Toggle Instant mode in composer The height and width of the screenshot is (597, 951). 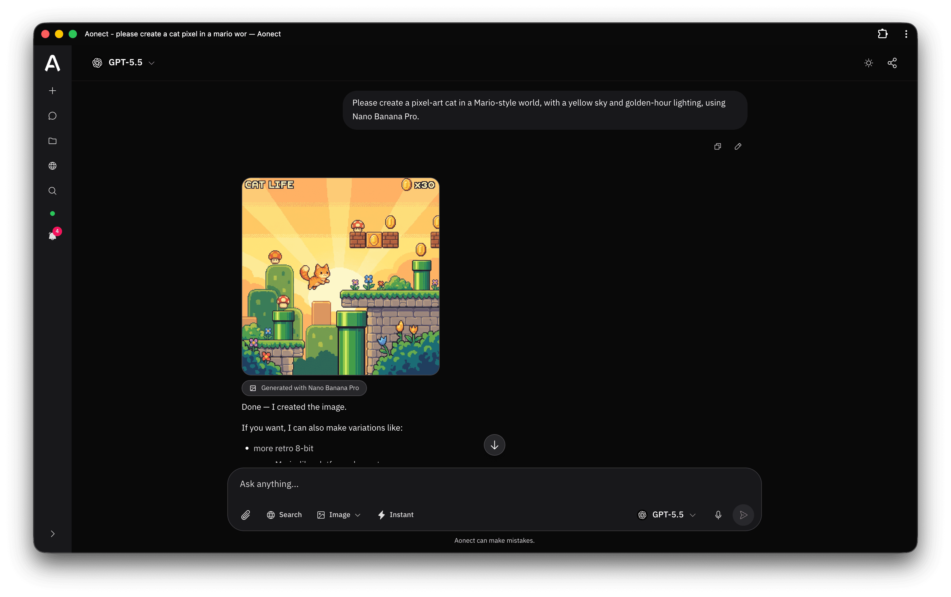point(396,515)
